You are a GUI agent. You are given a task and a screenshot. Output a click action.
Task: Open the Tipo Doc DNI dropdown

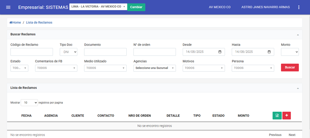coord(68,52)
